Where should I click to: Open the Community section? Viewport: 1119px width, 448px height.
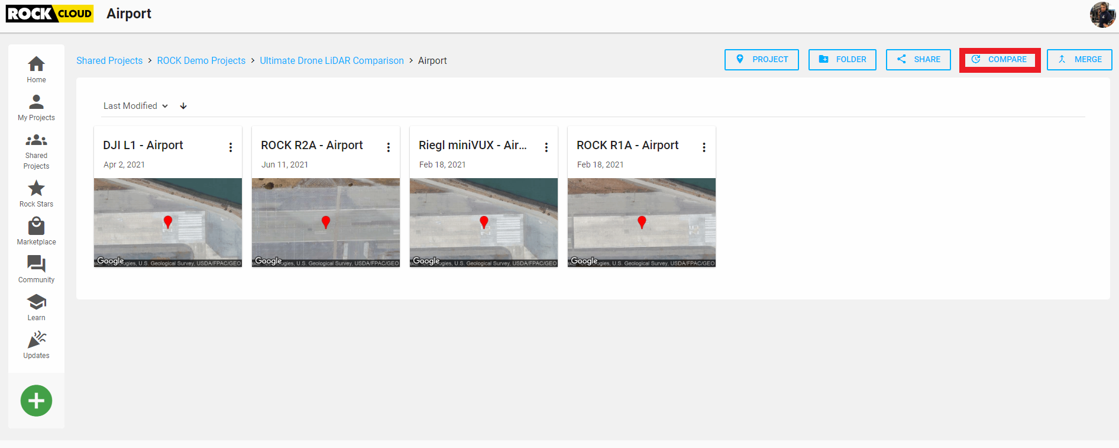tap(36, 269)
